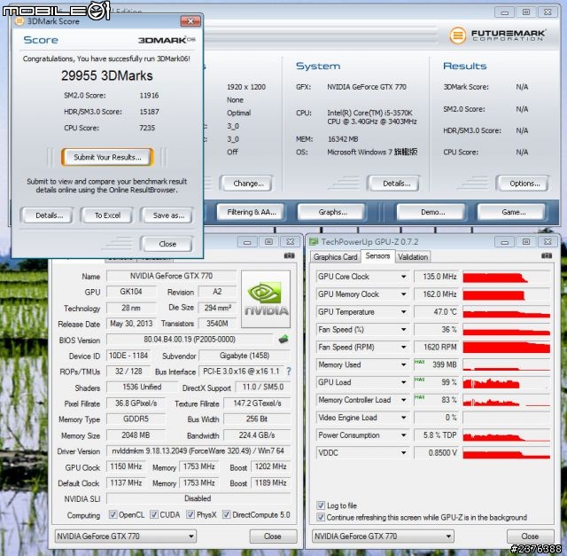567x556 pixels.
Task: Toggle continue refreshing in background checkbox
Action: coord(321,517)
